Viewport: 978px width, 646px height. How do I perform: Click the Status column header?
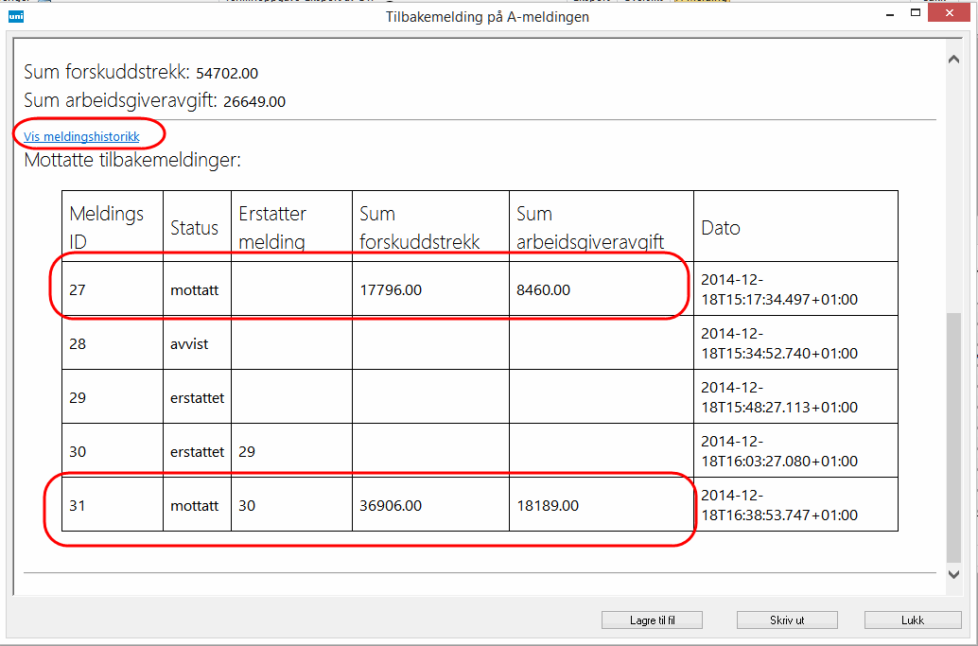pyautogui.click(x=194, y=228)
